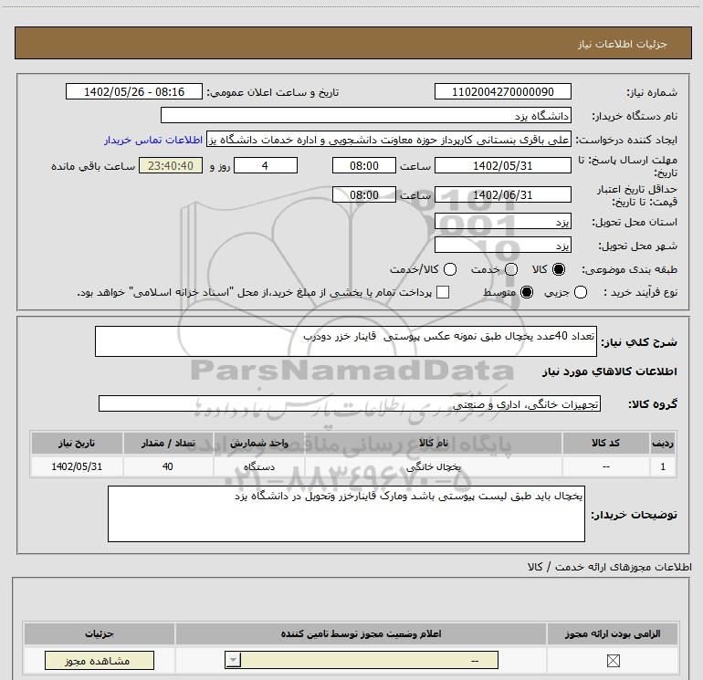Click the تعداد / مقدار column header
Image resolution: width=703 pixels, height=680 pixels.
click(168, 444)
